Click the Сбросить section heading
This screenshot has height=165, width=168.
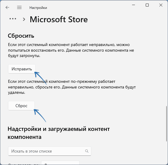pos(21,36)
